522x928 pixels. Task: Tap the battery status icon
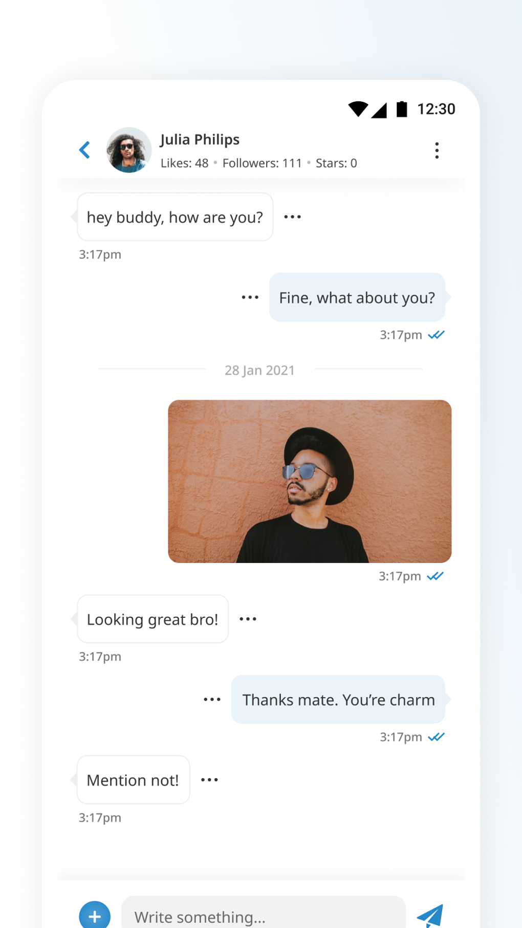pos(402,109)
